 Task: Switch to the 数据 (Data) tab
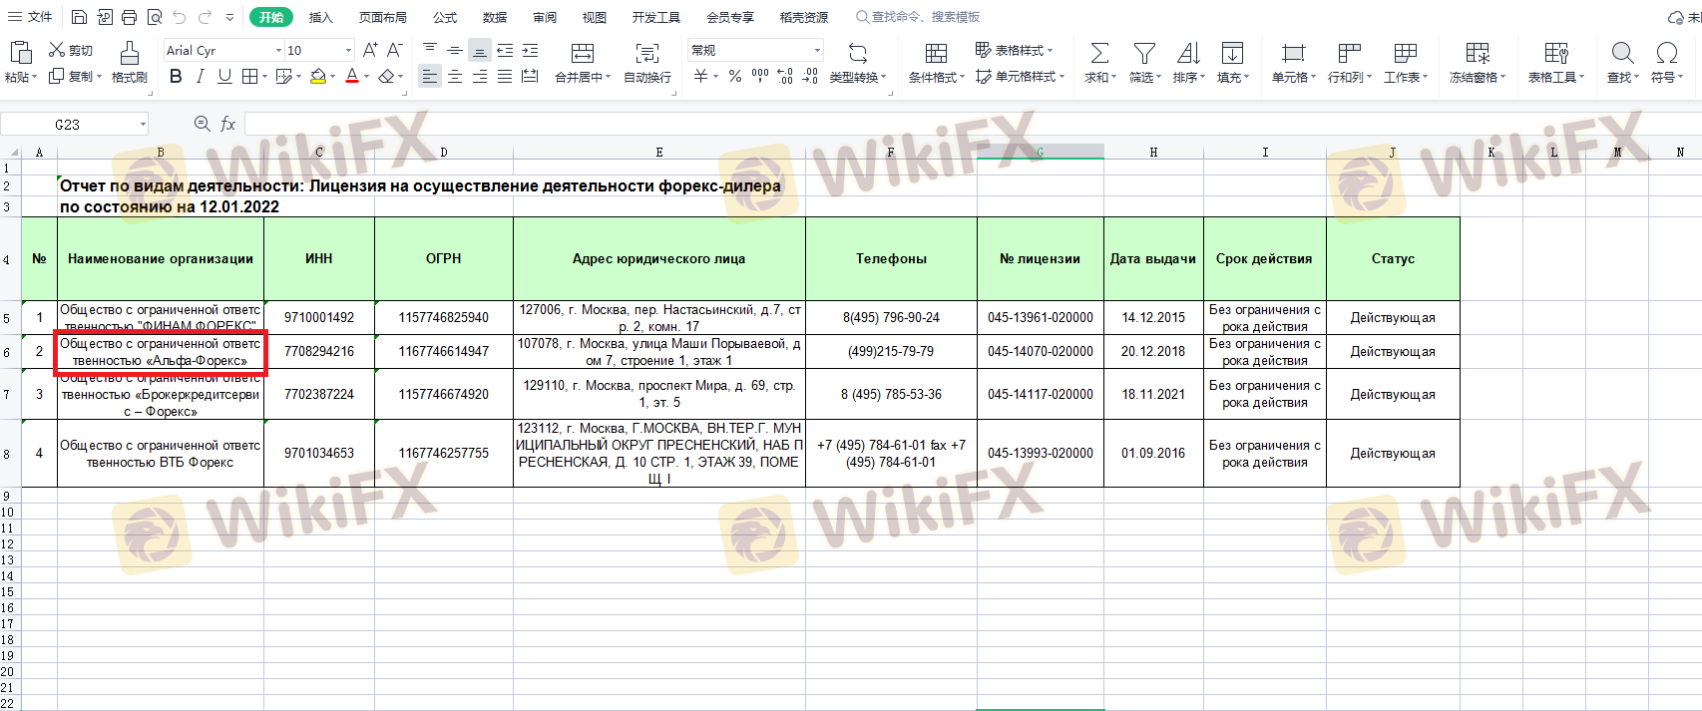(x=495, y=17)
